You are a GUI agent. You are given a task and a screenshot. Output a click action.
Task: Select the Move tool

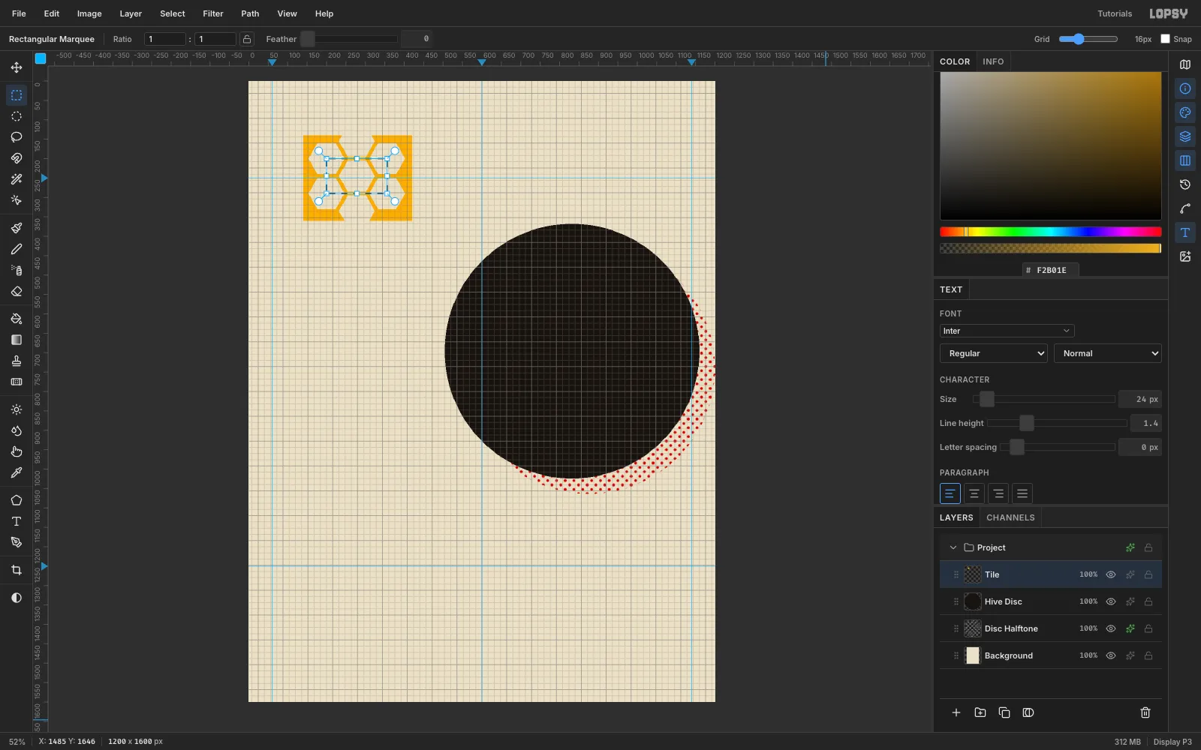pos(17,67)
